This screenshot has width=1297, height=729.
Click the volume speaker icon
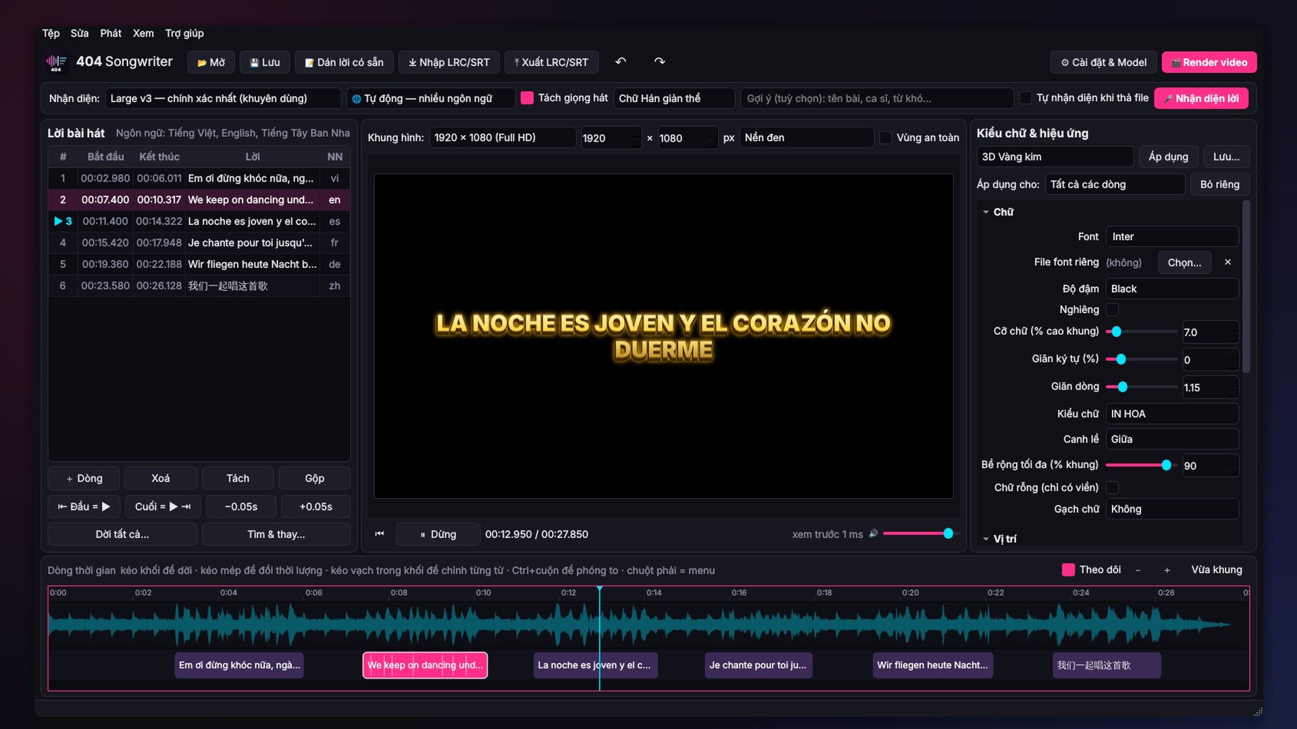click(x=873, y=533)
